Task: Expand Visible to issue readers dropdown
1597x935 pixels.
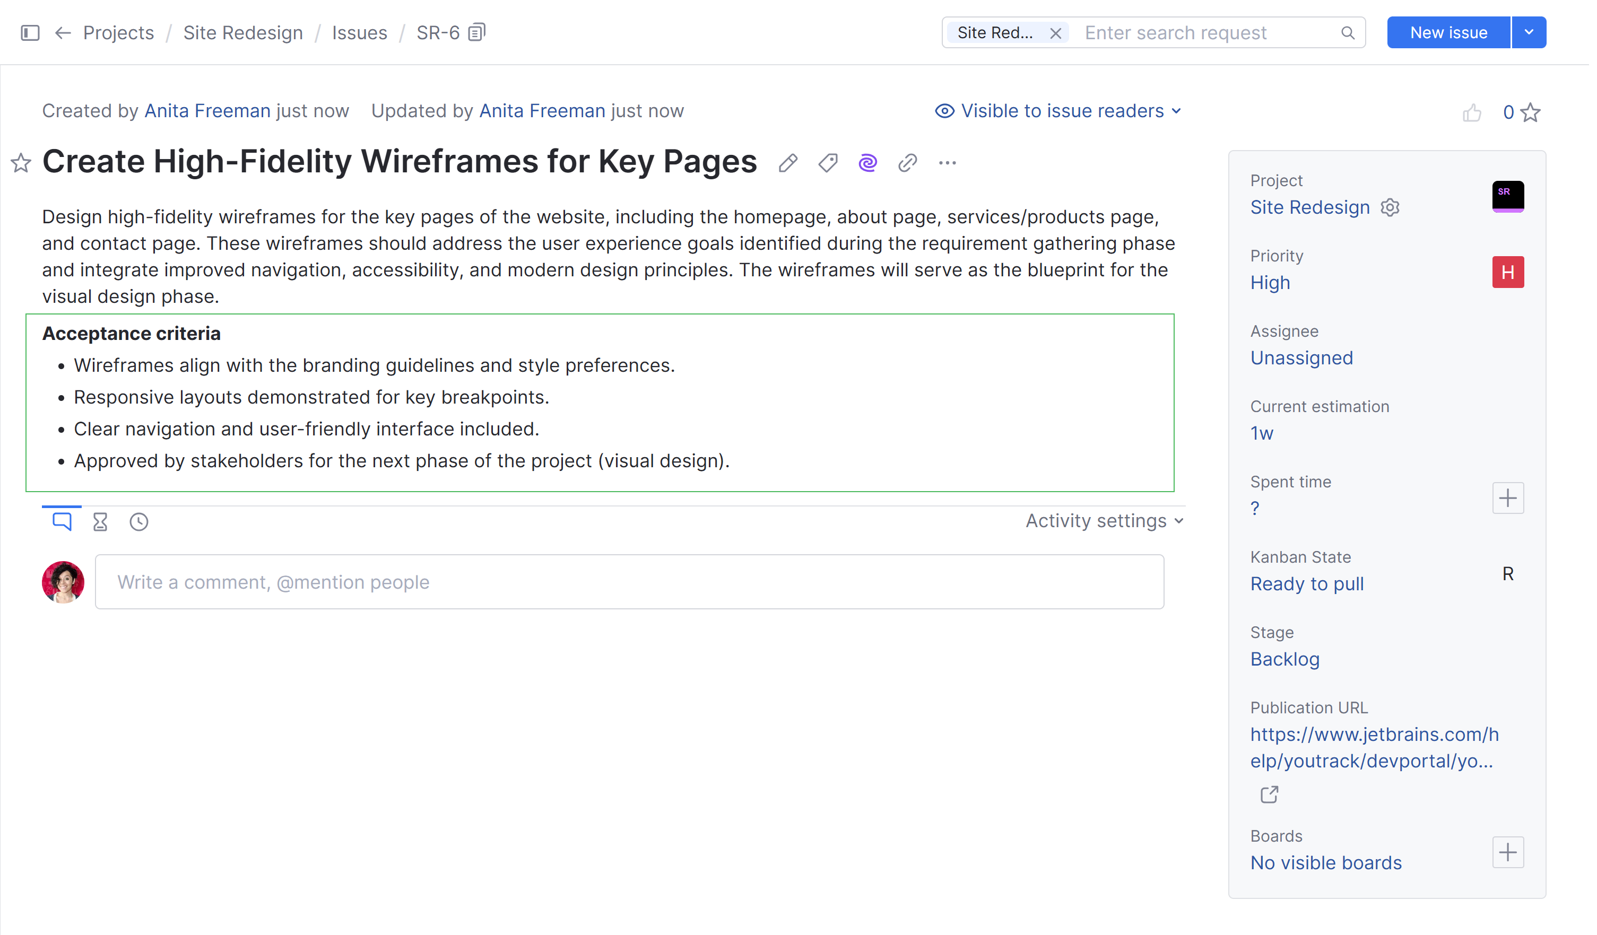Action: click(1063, 111)
